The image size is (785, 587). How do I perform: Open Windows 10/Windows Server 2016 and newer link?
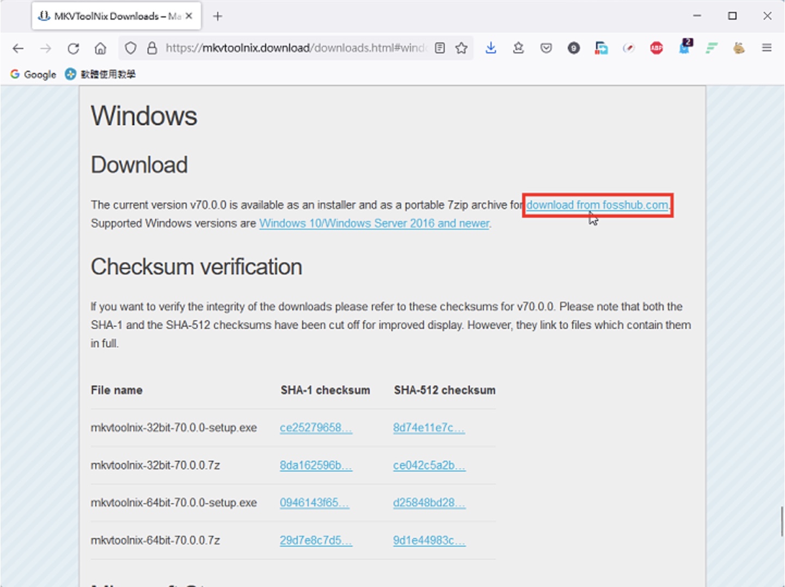pyautogui.click(x=374, y=224)
